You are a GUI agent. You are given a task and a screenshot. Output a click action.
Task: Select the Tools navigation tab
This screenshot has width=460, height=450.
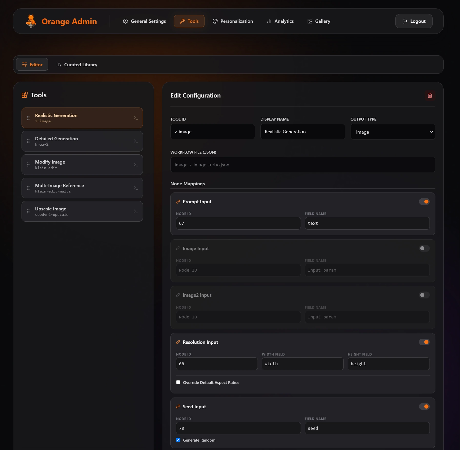click(x=189, y=21)
